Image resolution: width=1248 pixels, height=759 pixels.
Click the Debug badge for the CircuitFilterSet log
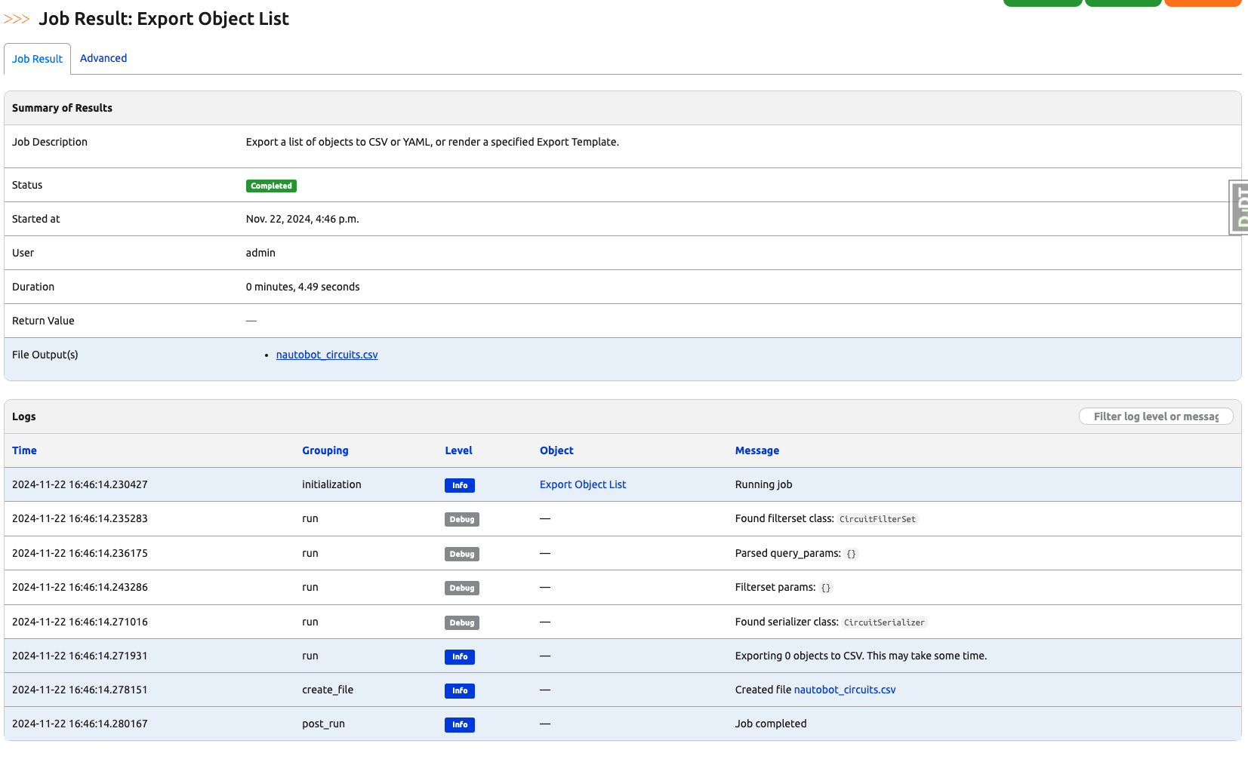click(461, 519)
